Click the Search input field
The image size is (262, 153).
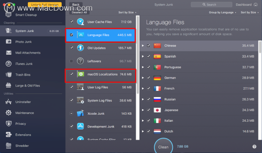point(212,5)
